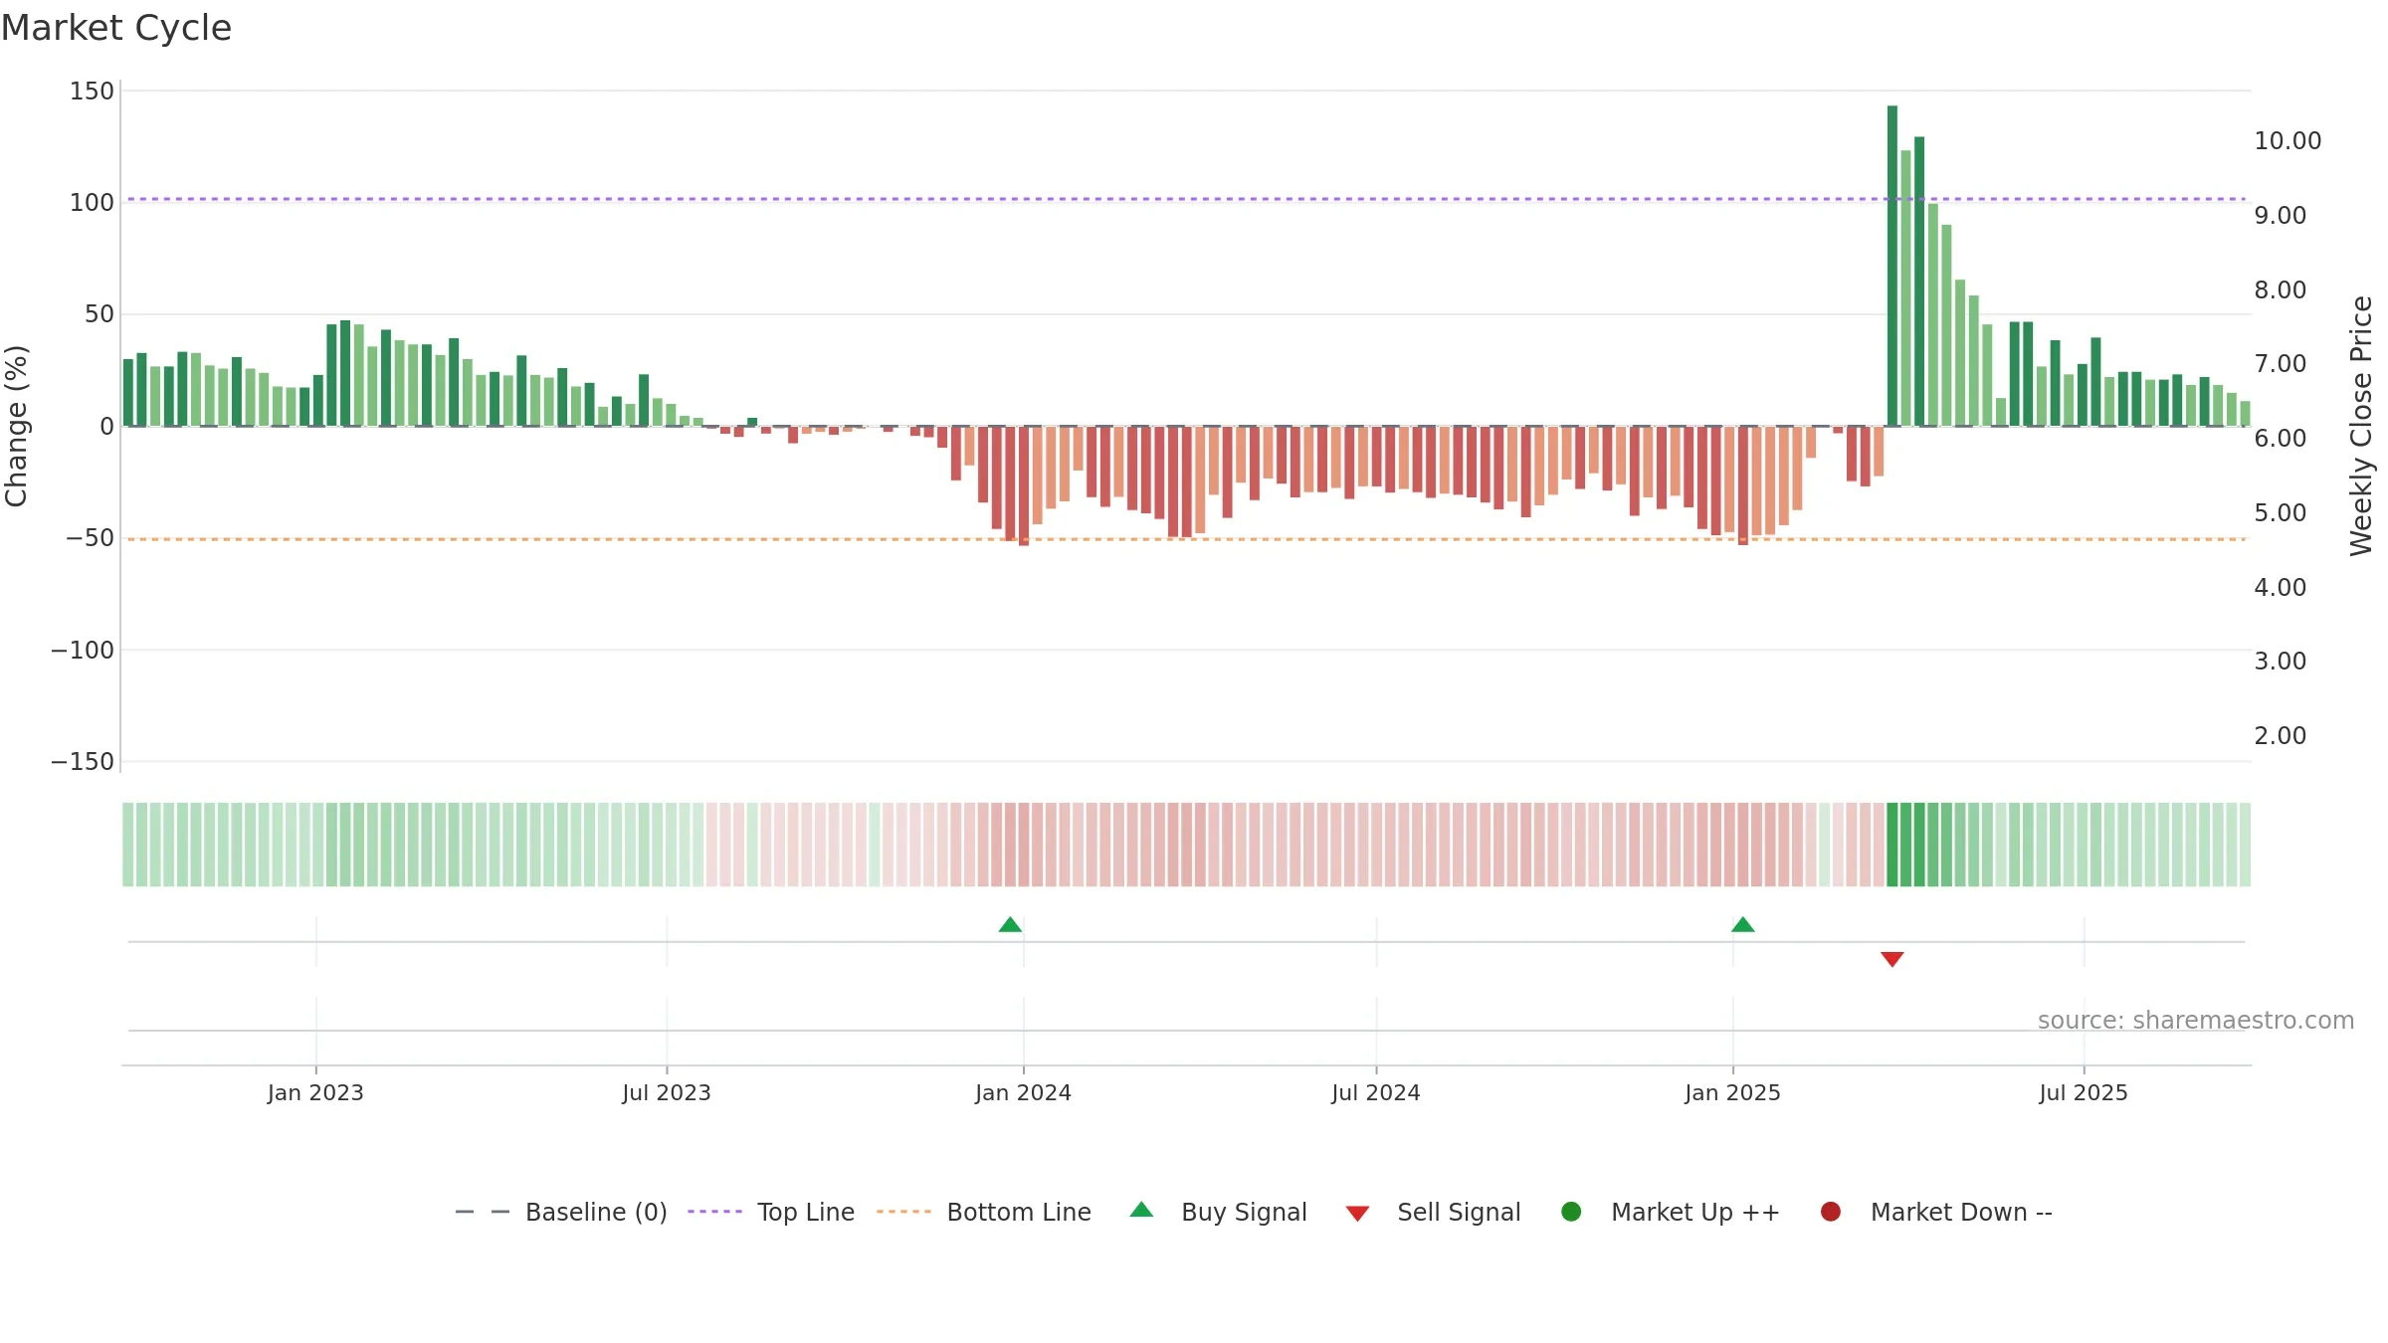Viewport: 2388px width, 1343px height.
Task: Click the Baseline (0) dashed legend marker
Action: pyautogui.click(x=483, y=1212)
